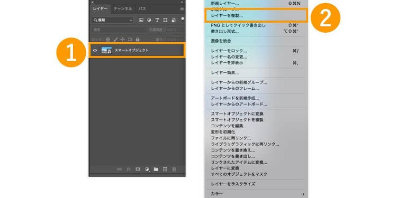Viewport: 397px width, 198px height.
Task: Hide the スマートオブジェクト layer via eye icon
Action: tap(95, 50)
